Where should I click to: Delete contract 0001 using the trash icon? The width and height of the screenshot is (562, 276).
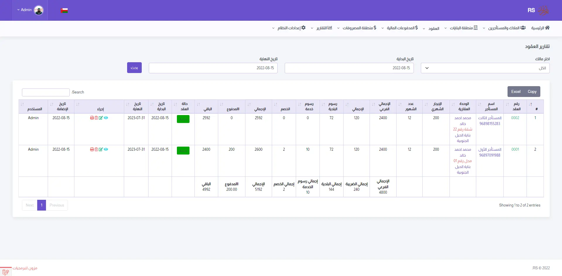pyautogui.click(x=96, y=150)
